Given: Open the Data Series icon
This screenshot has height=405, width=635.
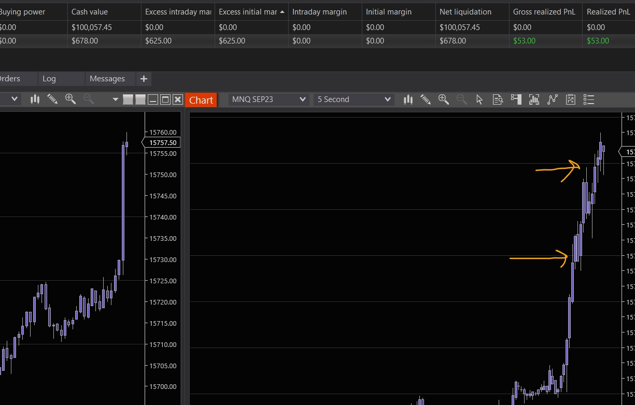Looking at the screenshot, I should pyautogui.click(x=534, y=99).
